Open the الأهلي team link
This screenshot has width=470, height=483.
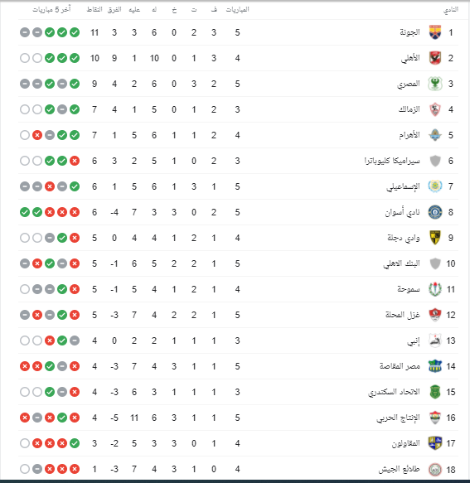(410, 58)
